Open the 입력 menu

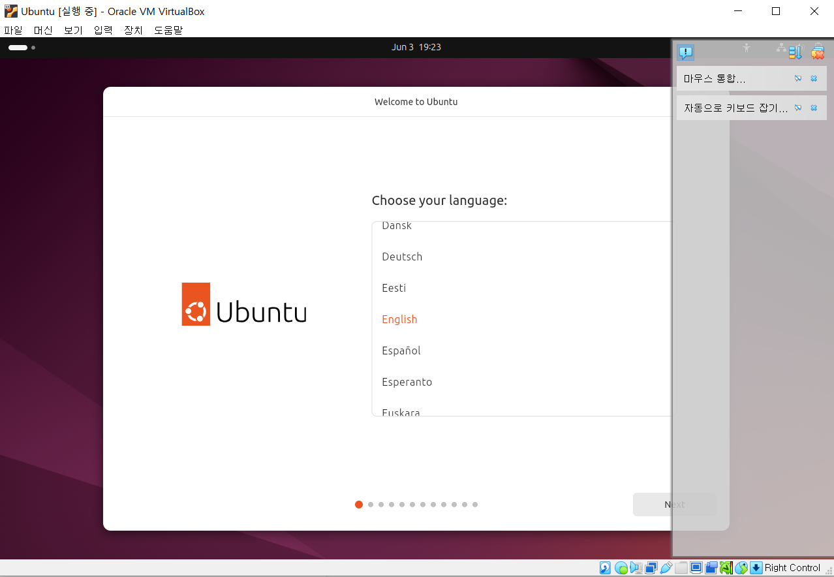point(103,30)
